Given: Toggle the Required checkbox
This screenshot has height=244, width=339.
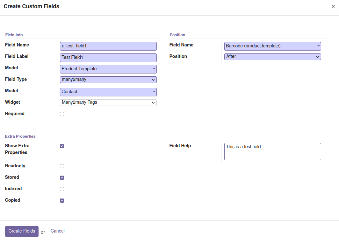Looking at the screenshot, I should [x=62, y=114].
